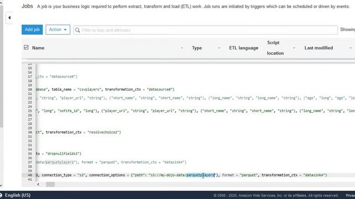
Task: Click the ETL language column header
Action: 244,48
